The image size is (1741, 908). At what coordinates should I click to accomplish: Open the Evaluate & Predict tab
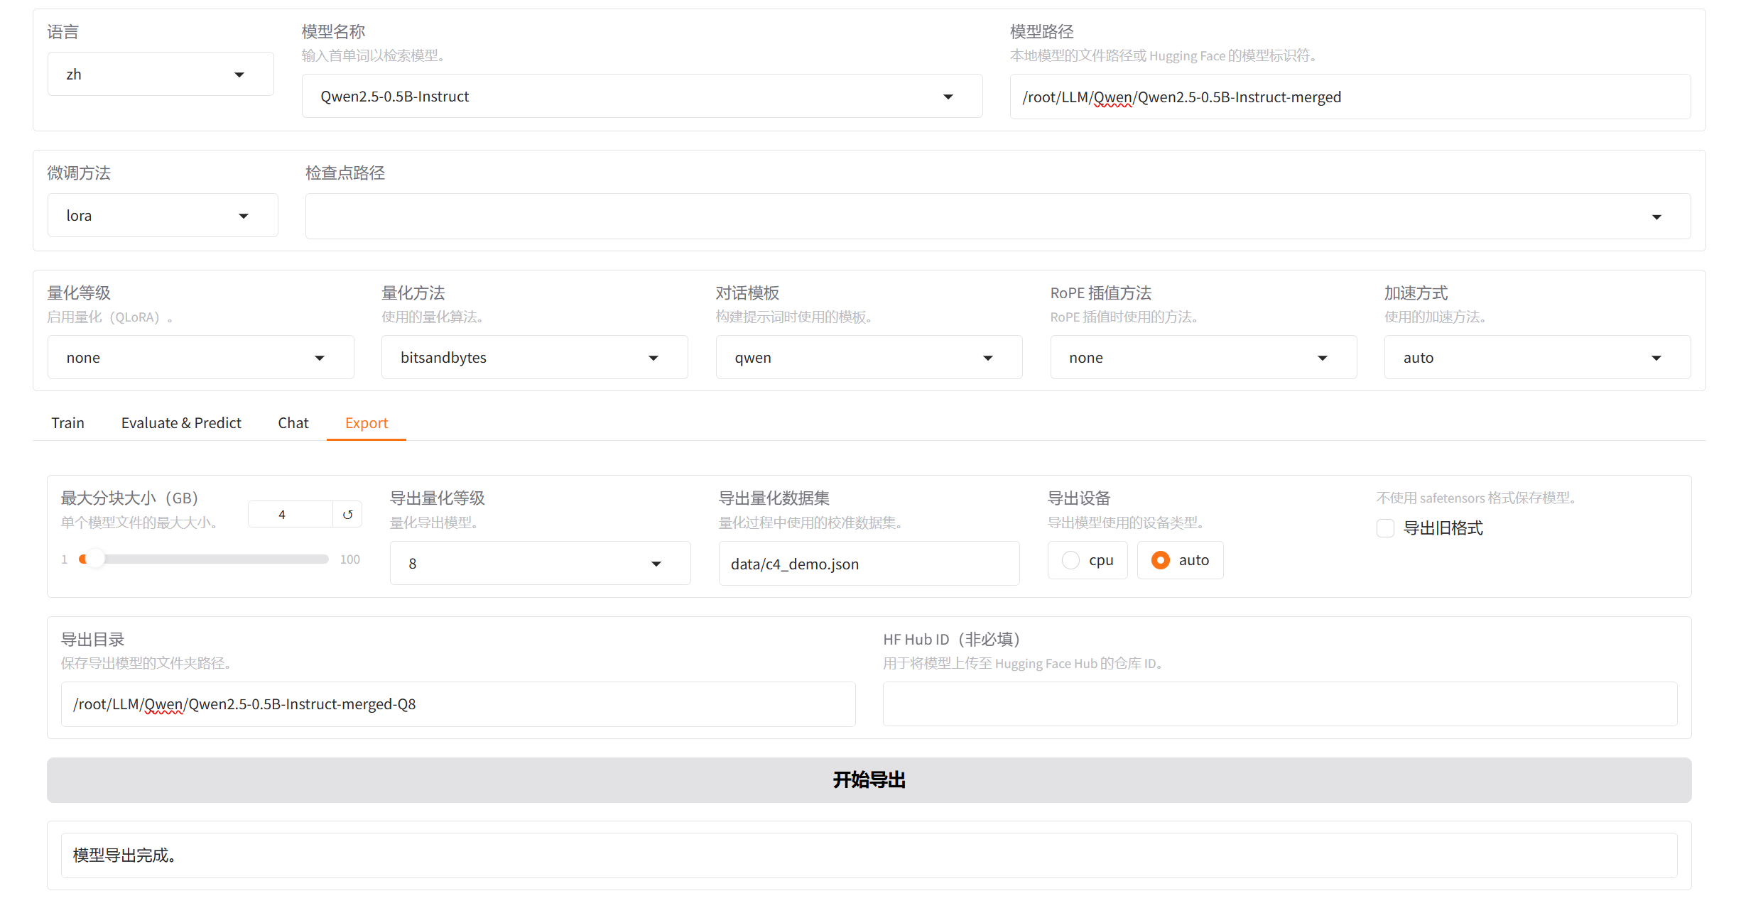(181, 423)
